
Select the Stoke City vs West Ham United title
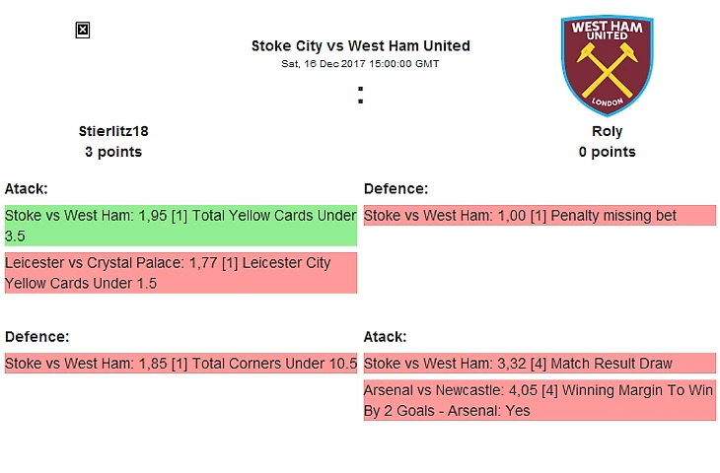pyautogui.click(x=360, y=45)
